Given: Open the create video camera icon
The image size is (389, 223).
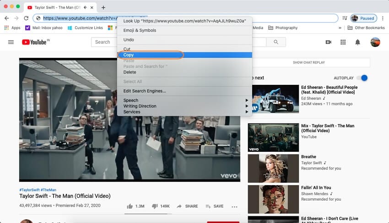Looking at the screenshot, I should tap(329, 42).
